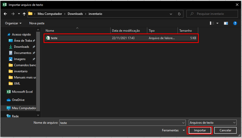Click the Excel icon in title bar
The width and height of the screenshot is (242, 138).
[x=5, y=5]
